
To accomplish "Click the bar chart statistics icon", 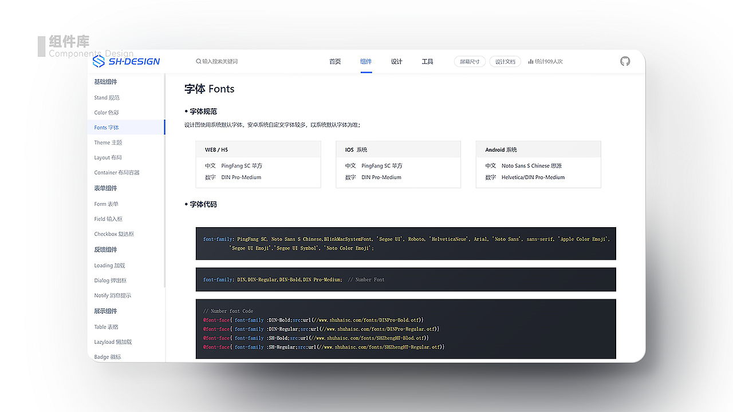I will pos(531,61).
